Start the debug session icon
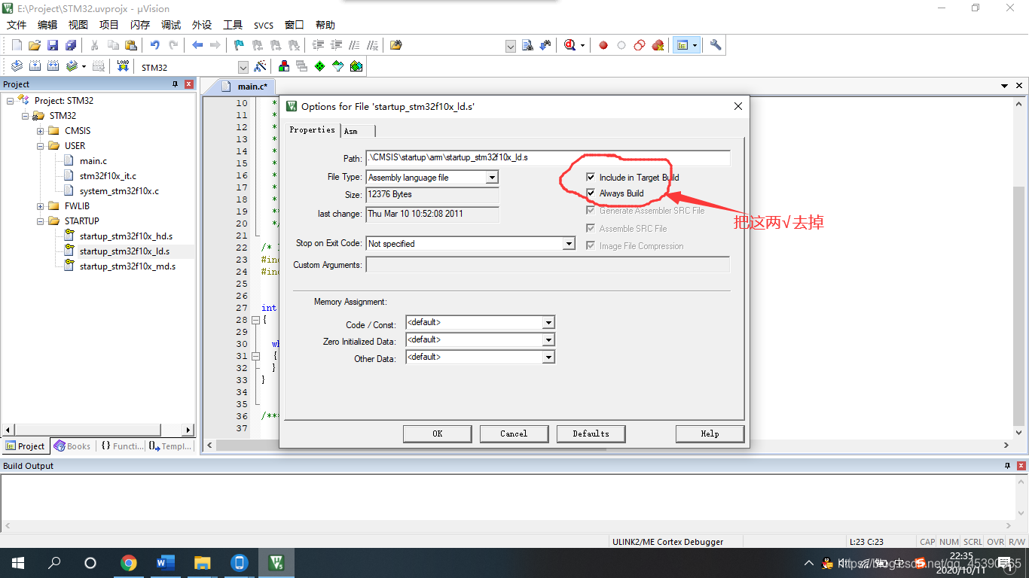The image size is (1029, 578). click(571, 45)
